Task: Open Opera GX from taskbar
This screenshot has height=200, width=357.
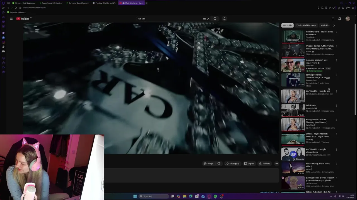Action: (x=209, y=196)
